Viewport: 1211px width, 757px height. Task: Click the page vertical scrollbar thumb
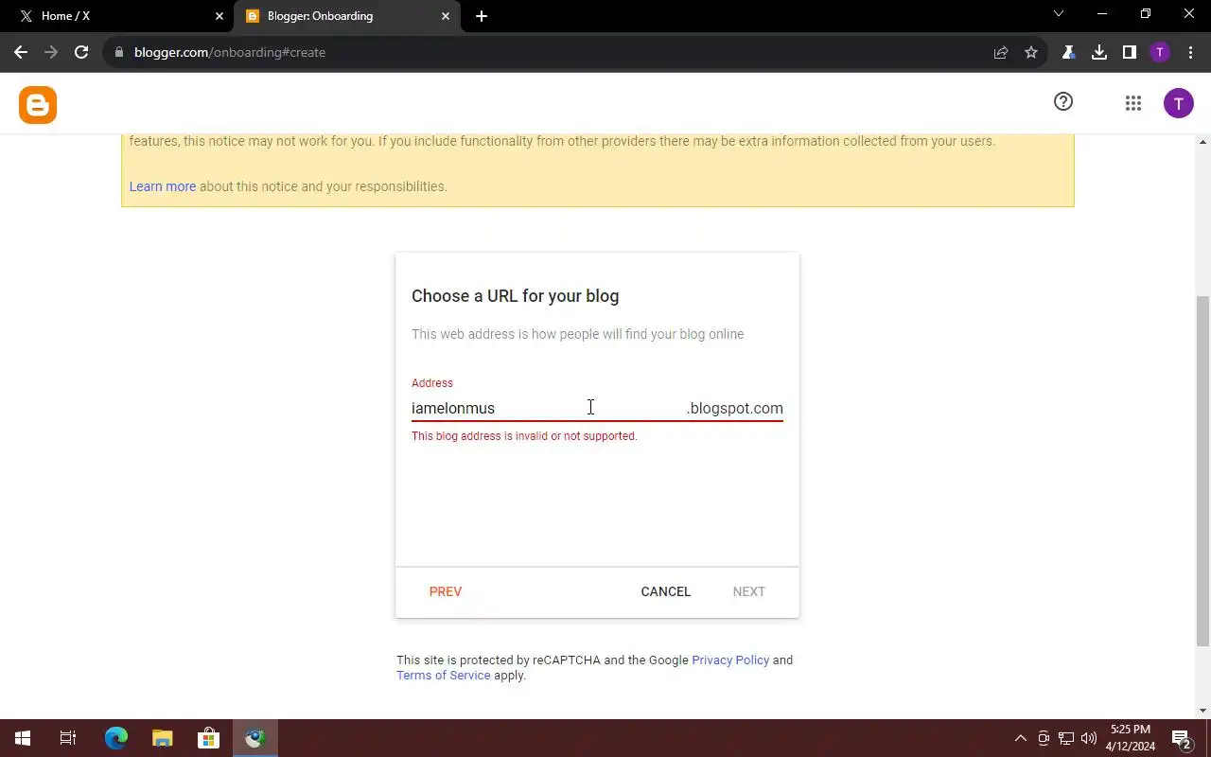(x=1202, y=471)
